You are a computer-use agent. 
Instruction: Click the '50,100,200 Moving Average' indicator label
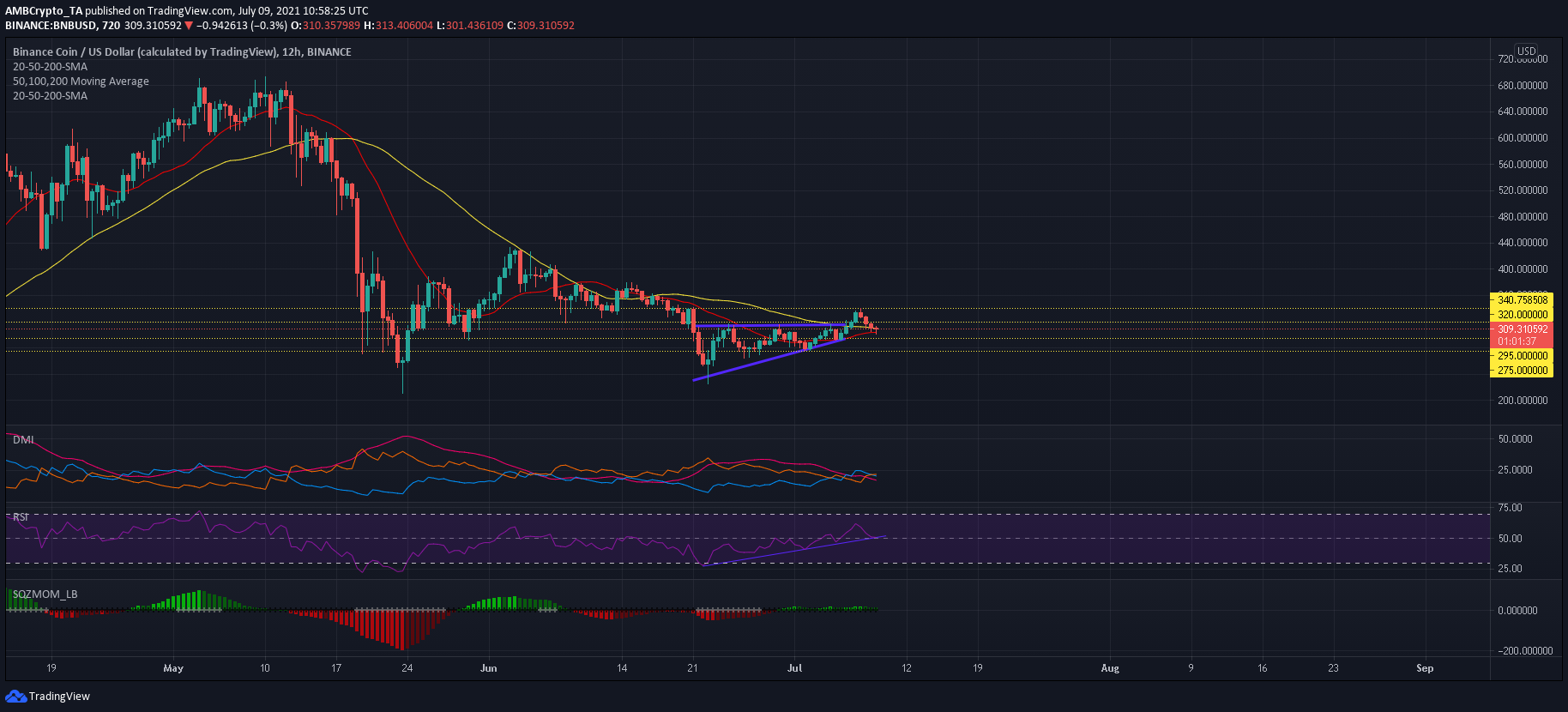(x=81, y=81)
